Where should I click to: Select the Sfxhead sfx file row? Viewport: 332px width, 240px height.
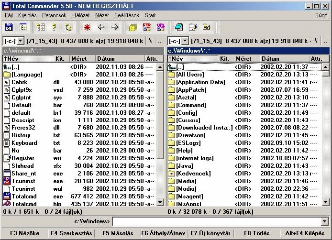tap(80, 166)
